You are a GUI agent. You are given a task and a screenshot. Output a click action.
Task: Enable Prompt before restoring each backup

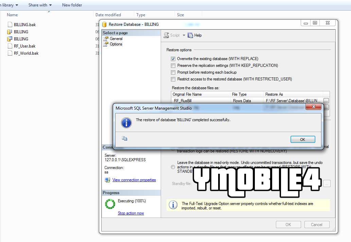pyautogui.click(x=173, y=73)
